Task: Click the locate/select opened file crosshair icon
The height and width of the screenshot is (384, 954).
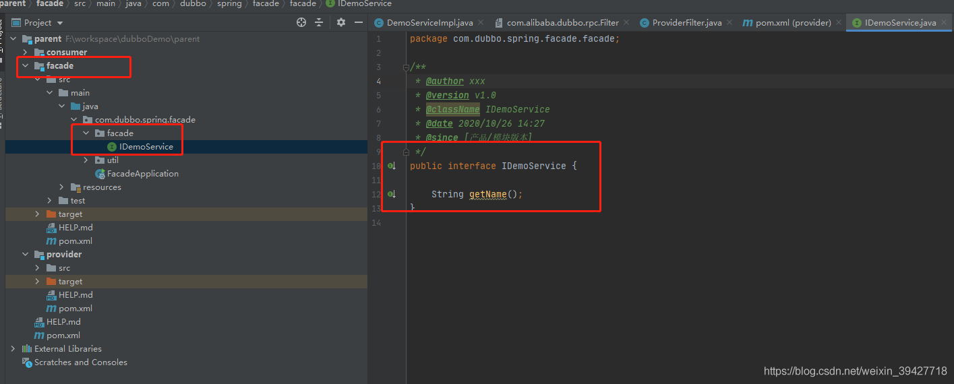Action: click(301, 22)
